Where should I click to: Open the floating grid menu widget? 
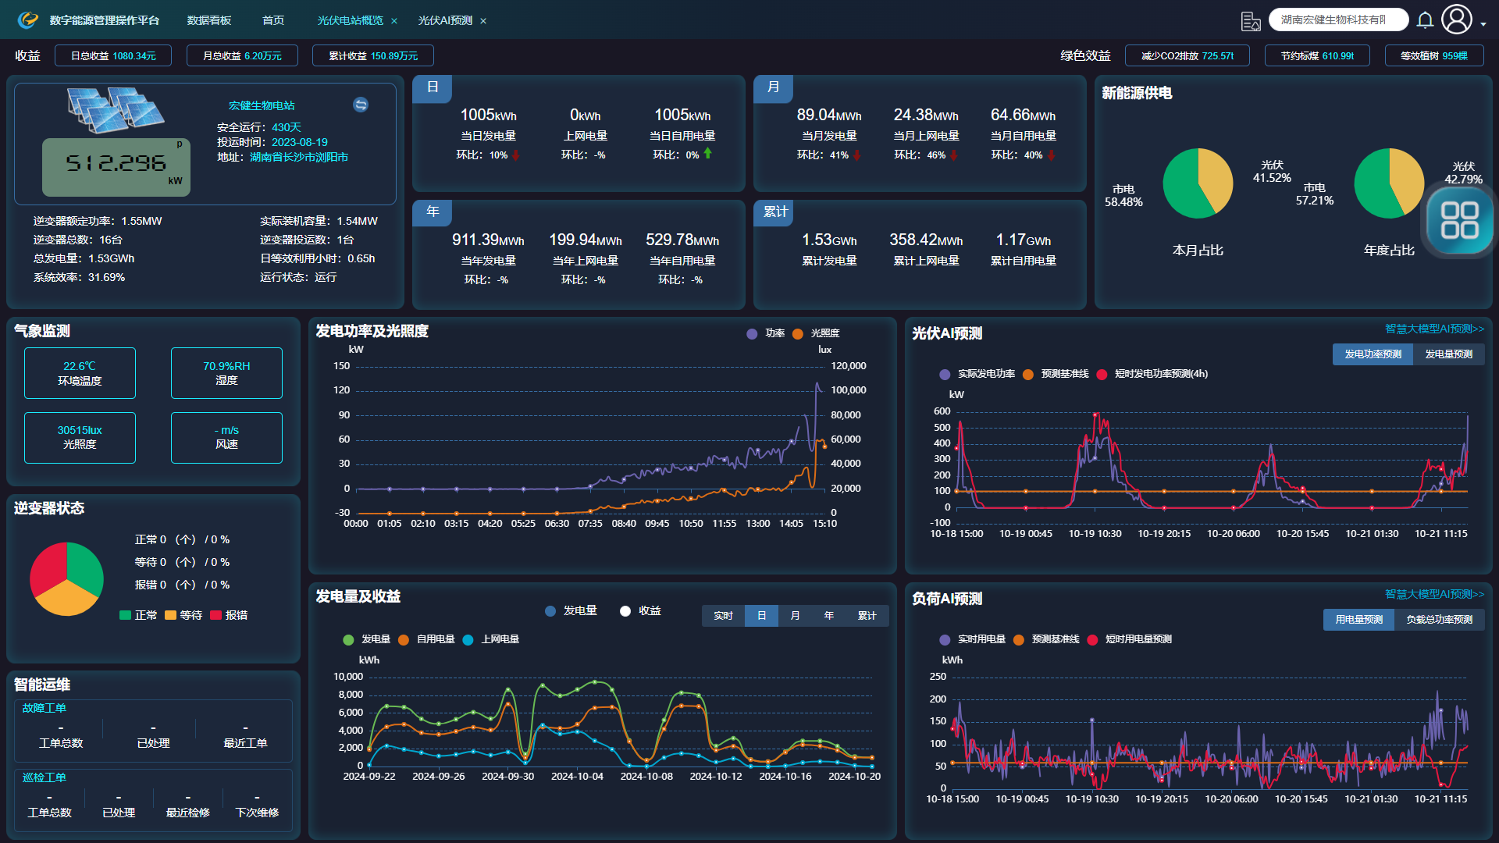tap(1459, 220)
